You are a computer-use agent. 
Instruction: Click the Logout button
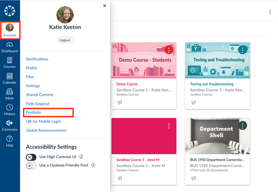point(65,40)
